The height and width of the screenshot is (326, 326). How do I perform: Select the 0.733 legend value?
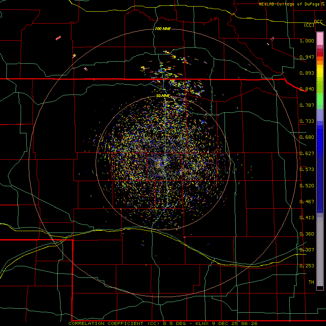tap(307, 121)
